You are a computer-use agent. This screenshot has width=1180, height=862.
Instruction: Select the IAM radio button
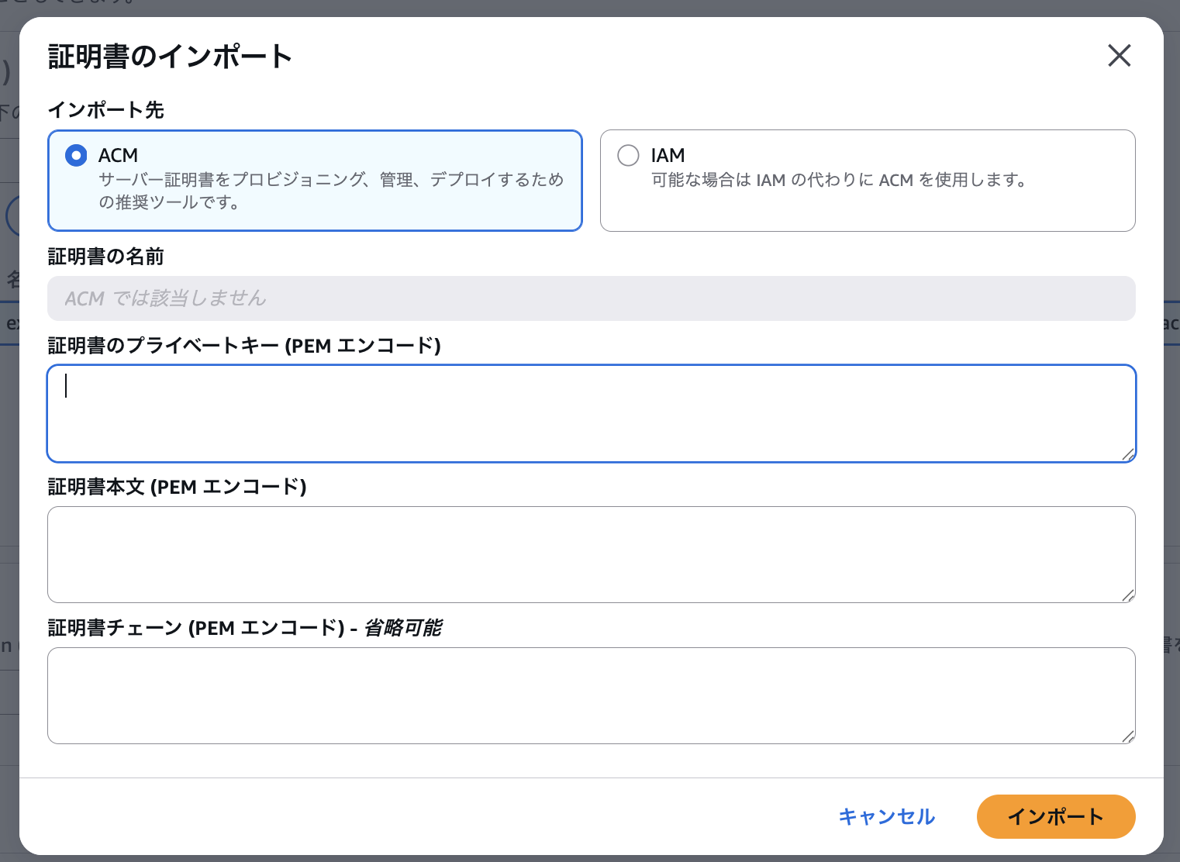pyautogui.click(x=628, y=155)
